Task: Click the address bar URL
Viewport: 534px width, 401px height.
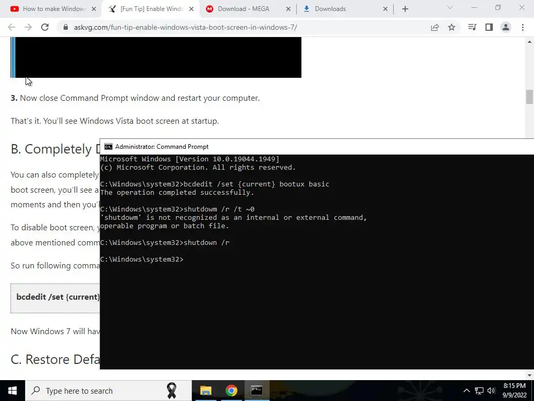Action: (186, 27)
